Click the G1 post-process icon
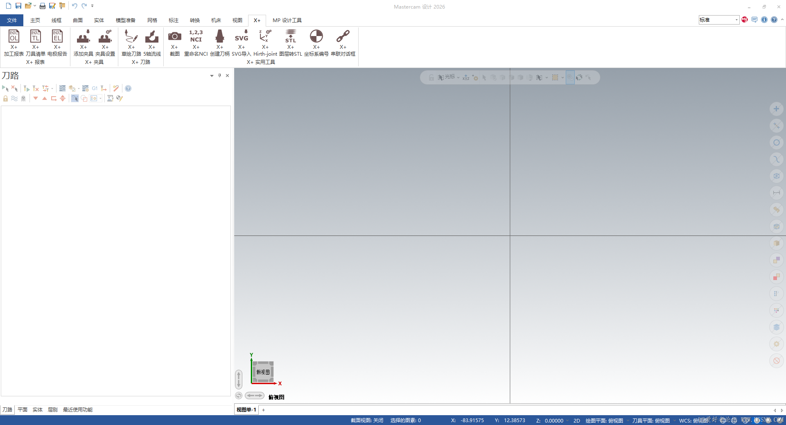Viewport: 786px width, 425px height. point(95,88)
